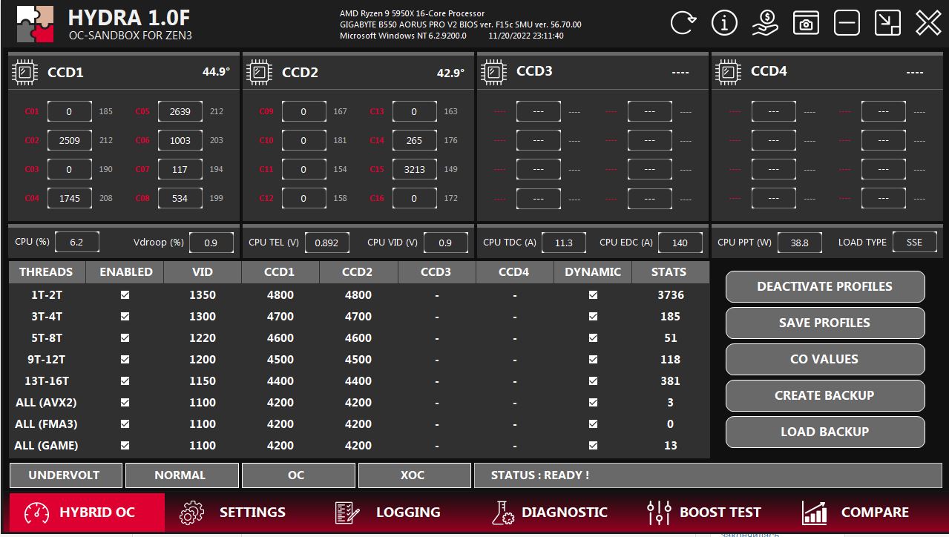Click the refresh icon in title bar
949x537 pixels.
683,23
